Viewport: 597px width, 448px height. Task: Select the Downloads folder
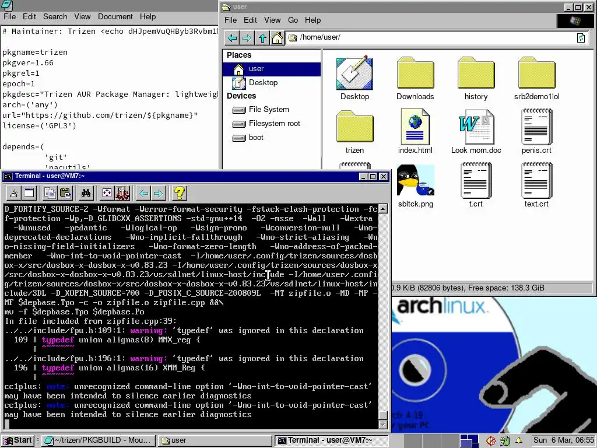coord(415,79)
